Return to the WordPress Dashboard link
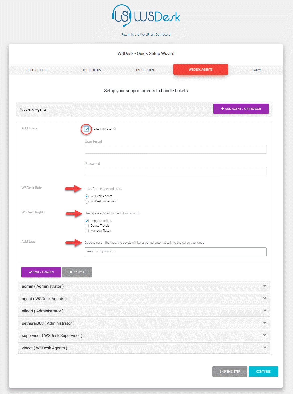The image size is (293, 394). (146, 35)
